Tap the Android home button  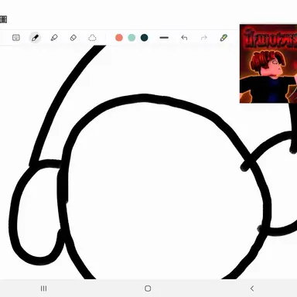click(148, 288)
